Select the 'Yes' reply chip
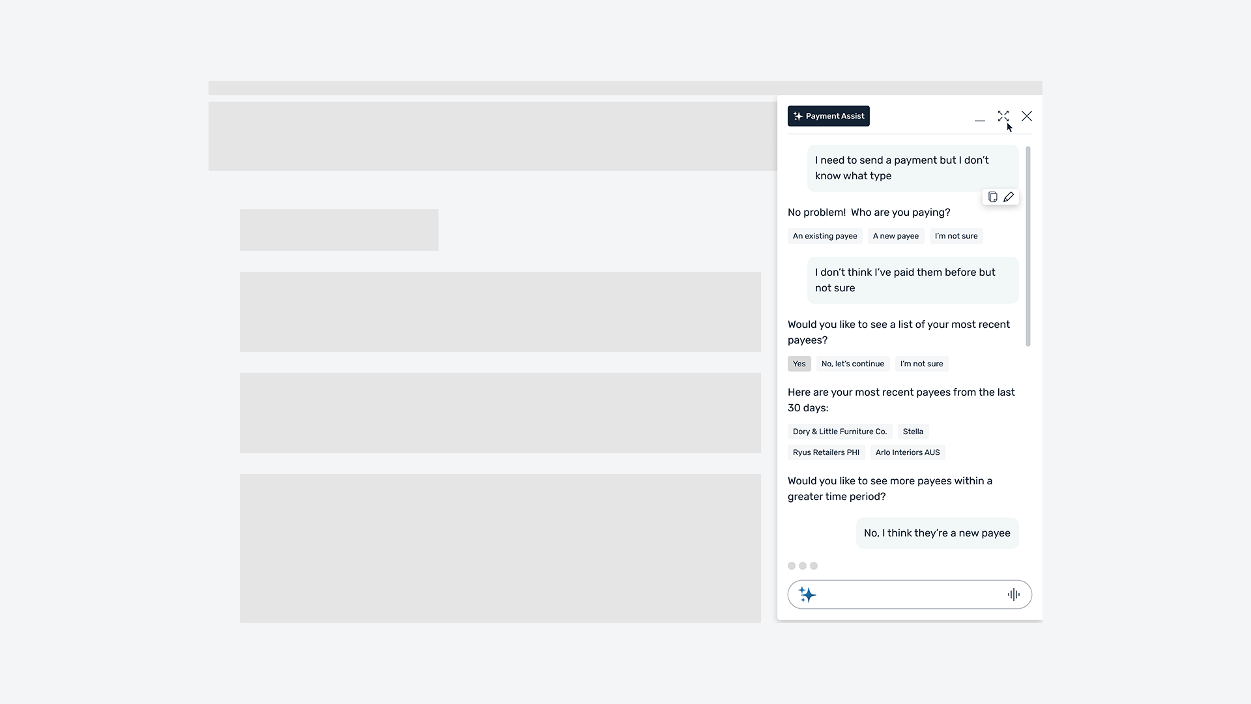The height and width of the screenshot is (704, 1251). click(799, 364)
